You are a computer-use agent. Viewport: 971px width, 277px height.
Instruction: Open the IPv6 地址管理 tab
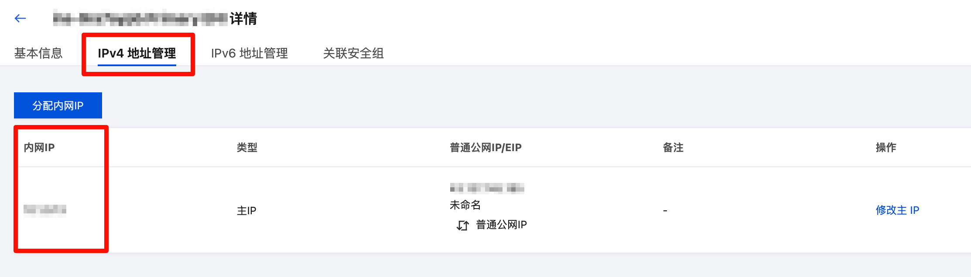[x=249, y=53]
